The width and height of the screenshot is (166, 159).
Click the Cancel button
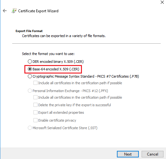click(x=153, y=154)
